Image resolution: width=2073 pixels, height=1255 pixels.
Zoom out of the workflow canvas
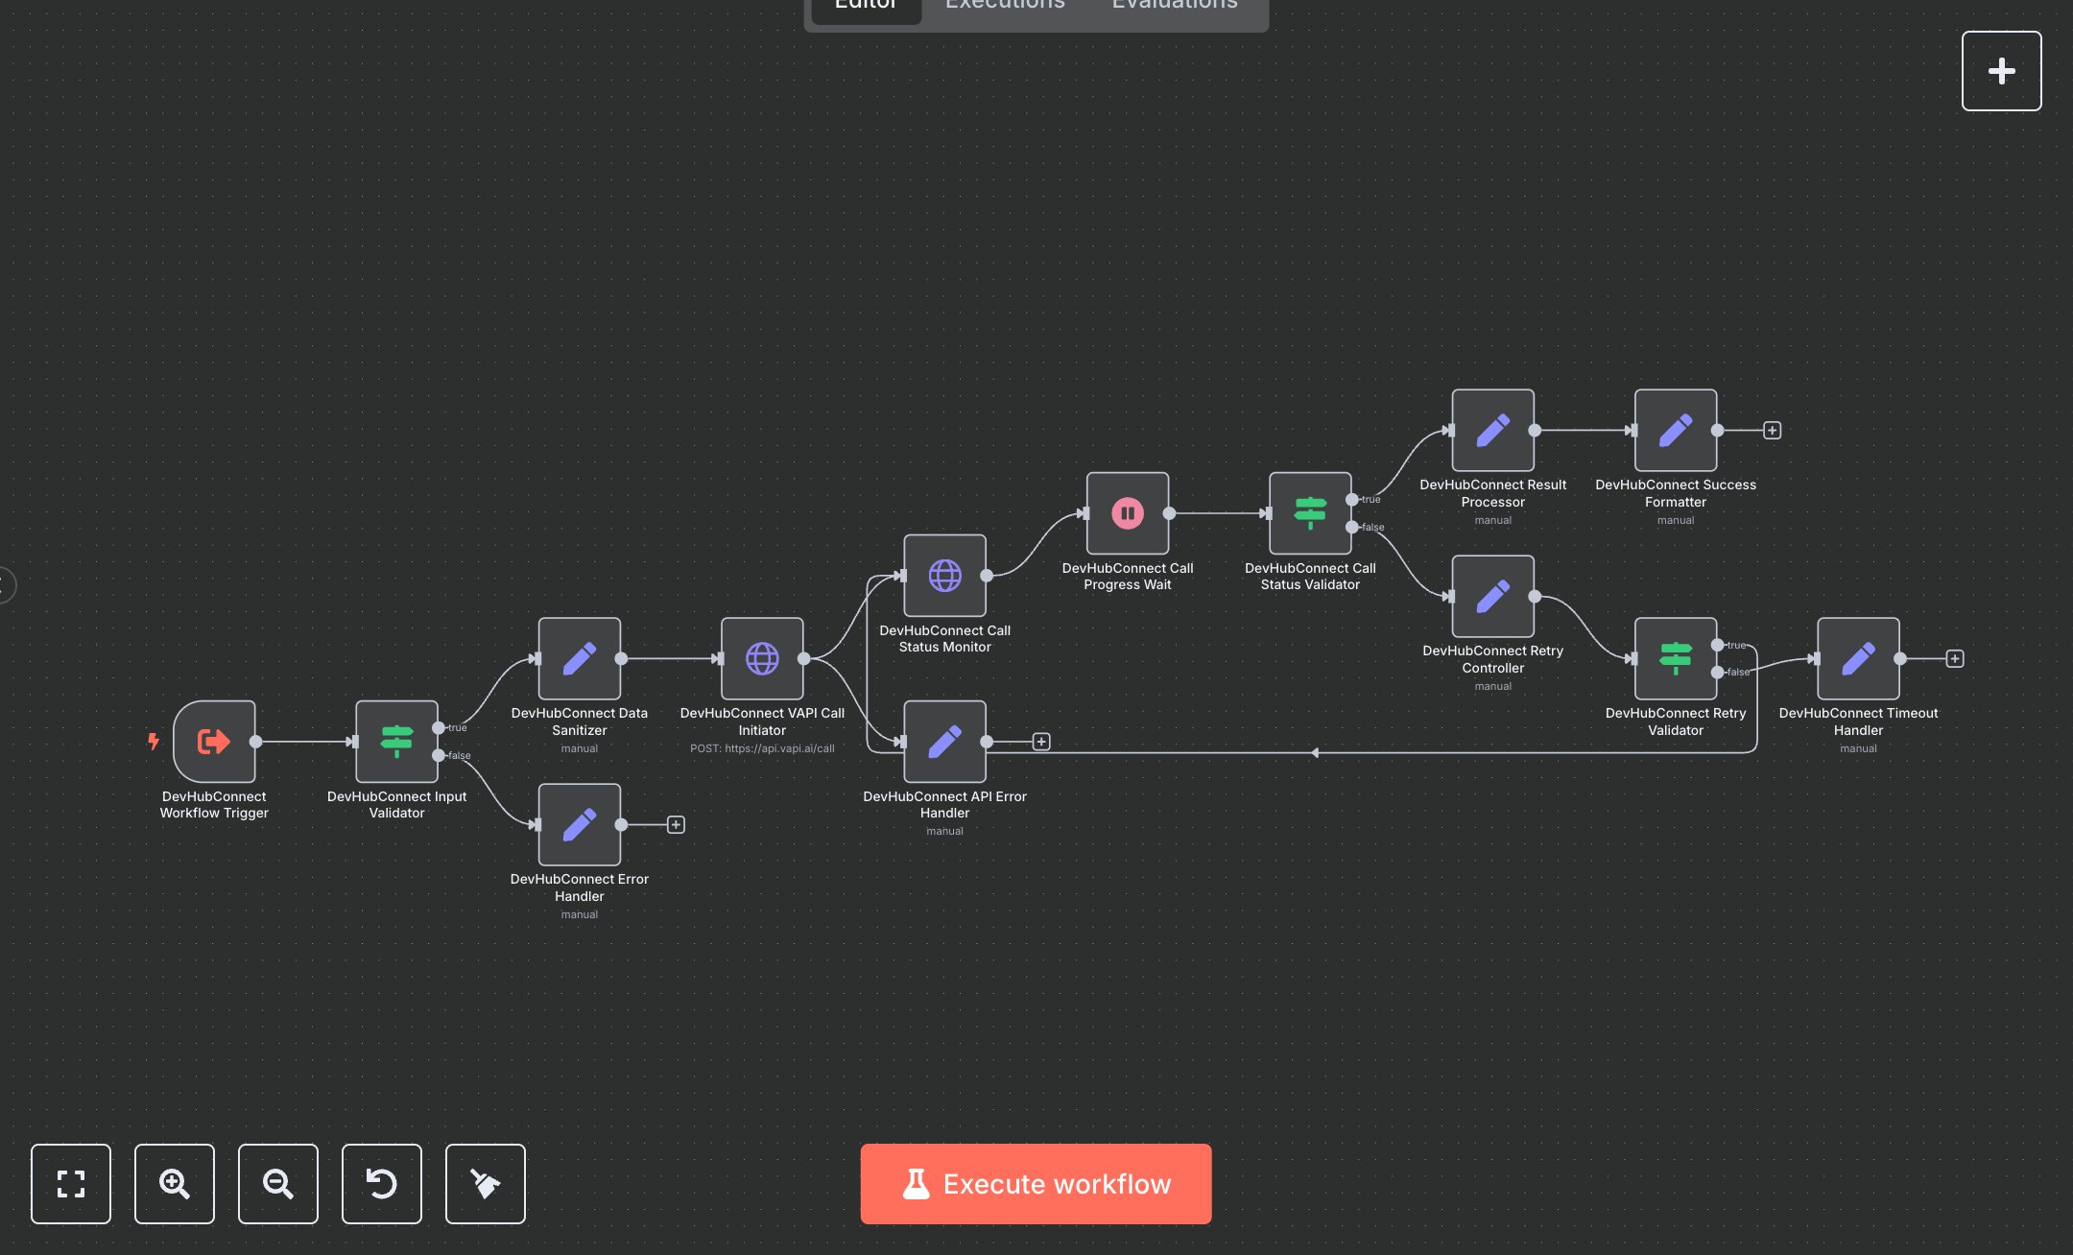click(x=277, y=1183)
